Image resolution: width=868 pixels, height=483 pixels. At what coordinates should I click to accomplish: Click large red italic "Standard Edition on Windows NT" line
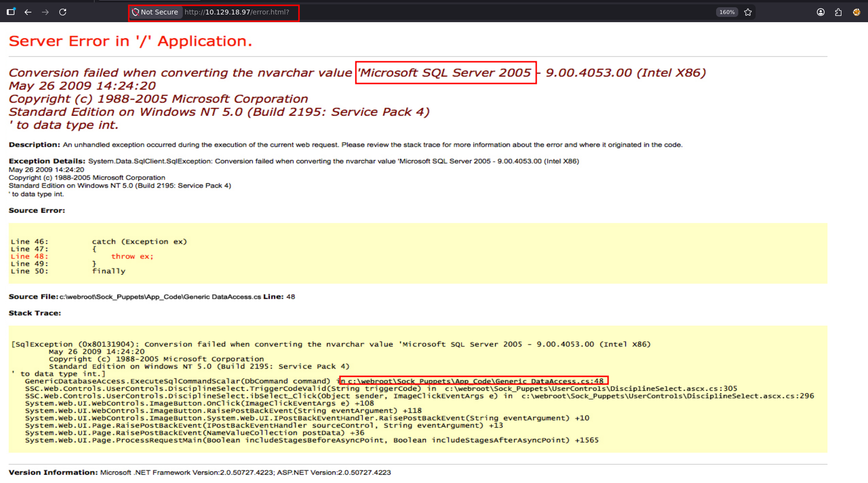[x=219, y=112]
